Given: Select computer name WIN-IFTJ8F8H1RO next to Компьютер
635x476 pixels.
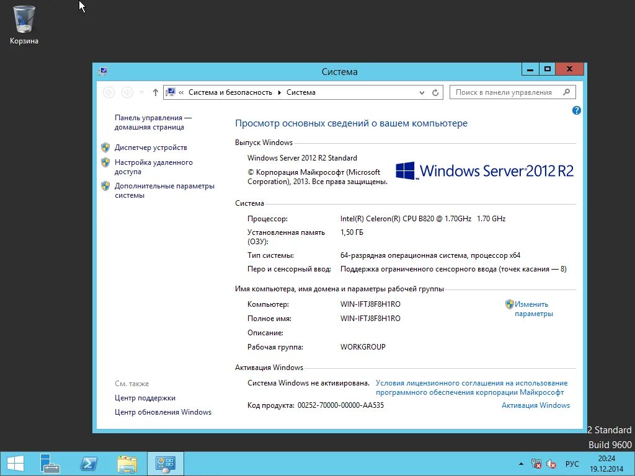Looking at the screenshot, I should tap(370, 304).
